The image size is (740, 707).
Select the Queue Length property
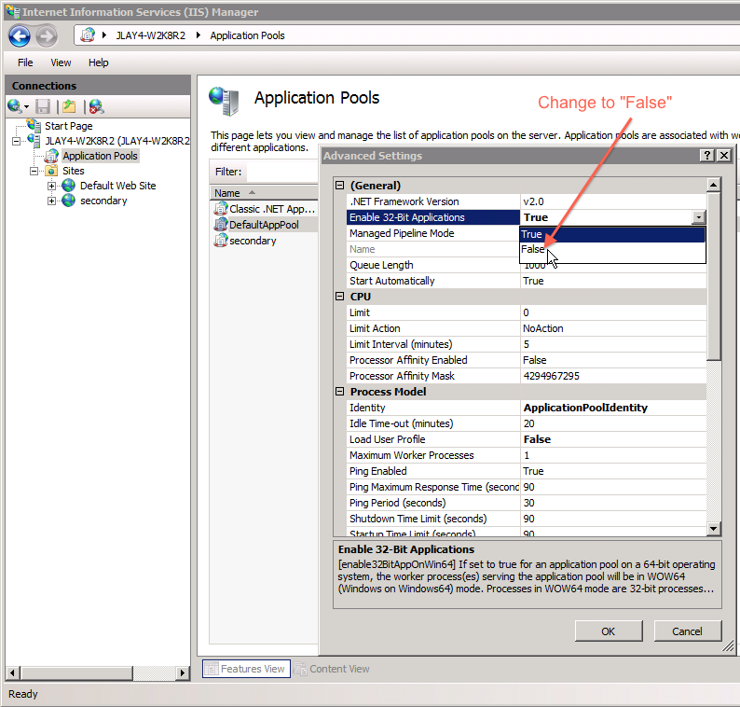tap(433, 265)
